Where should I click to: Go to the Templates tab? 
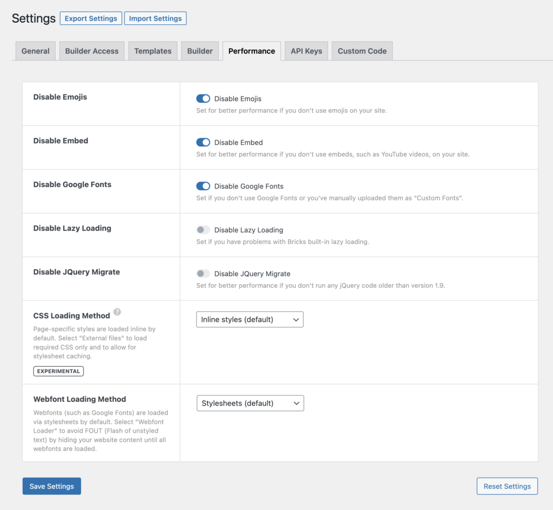click(x=153, y=51)
